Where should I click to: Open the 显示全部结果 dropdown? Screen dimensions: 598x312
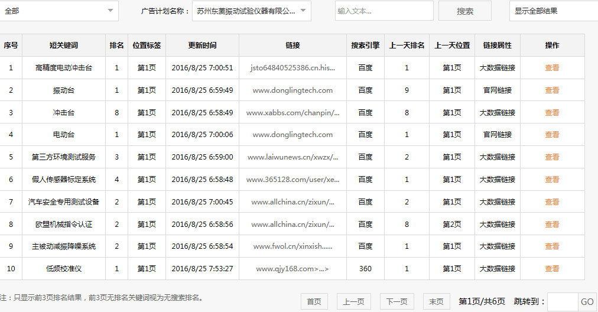(554, 11)
